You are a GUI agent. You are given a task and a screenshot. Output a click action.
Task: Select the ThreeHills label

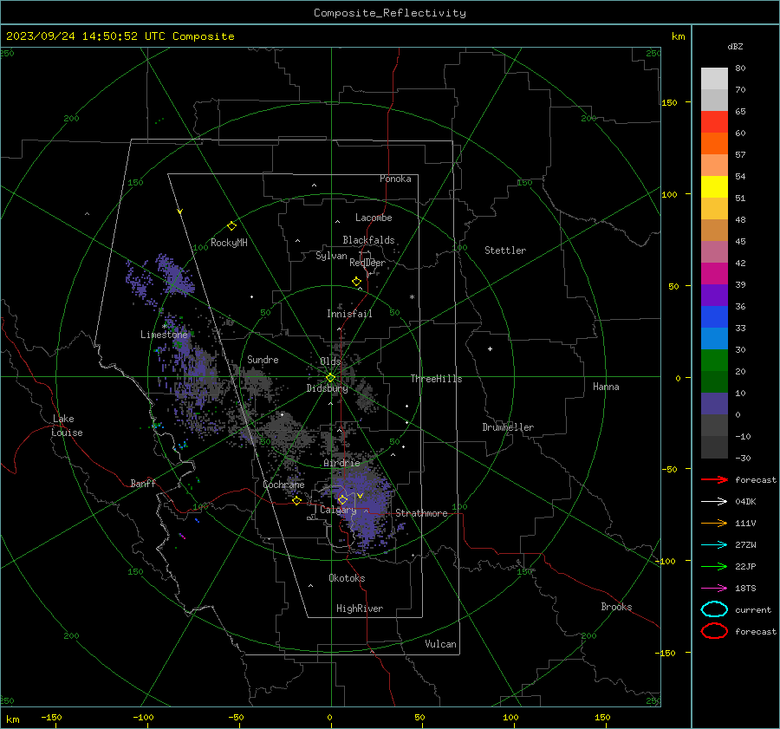[436, 379]
